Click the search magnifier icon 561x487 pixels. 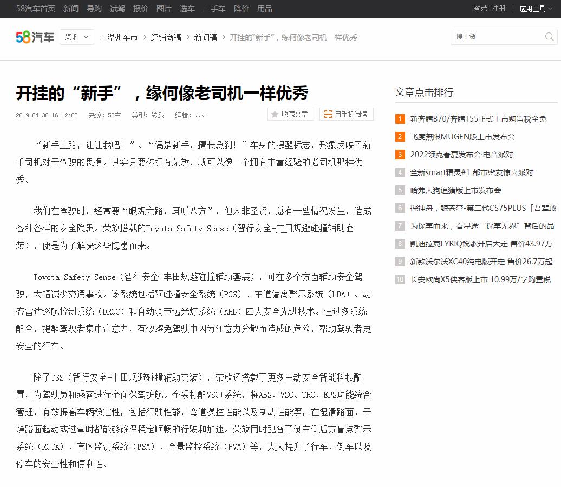tap(549, 37)
